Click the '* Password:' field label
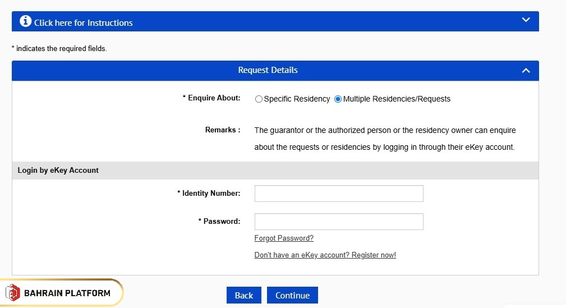Image resolution: width=566 pixels, height=308 pixels. point(219,222)
